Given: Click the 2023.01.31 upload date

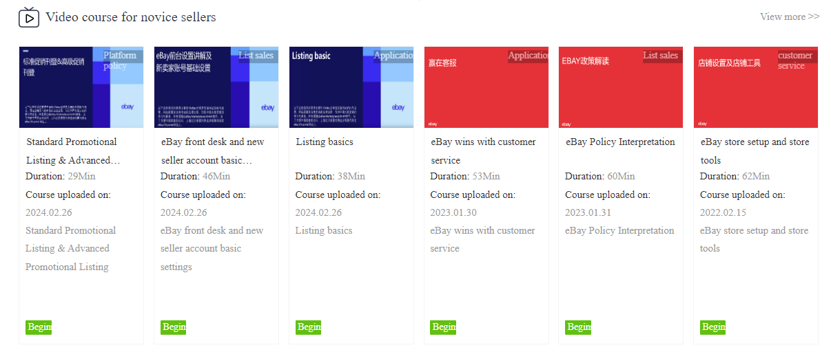Looking at the screenshot, I should pos(588,212).
